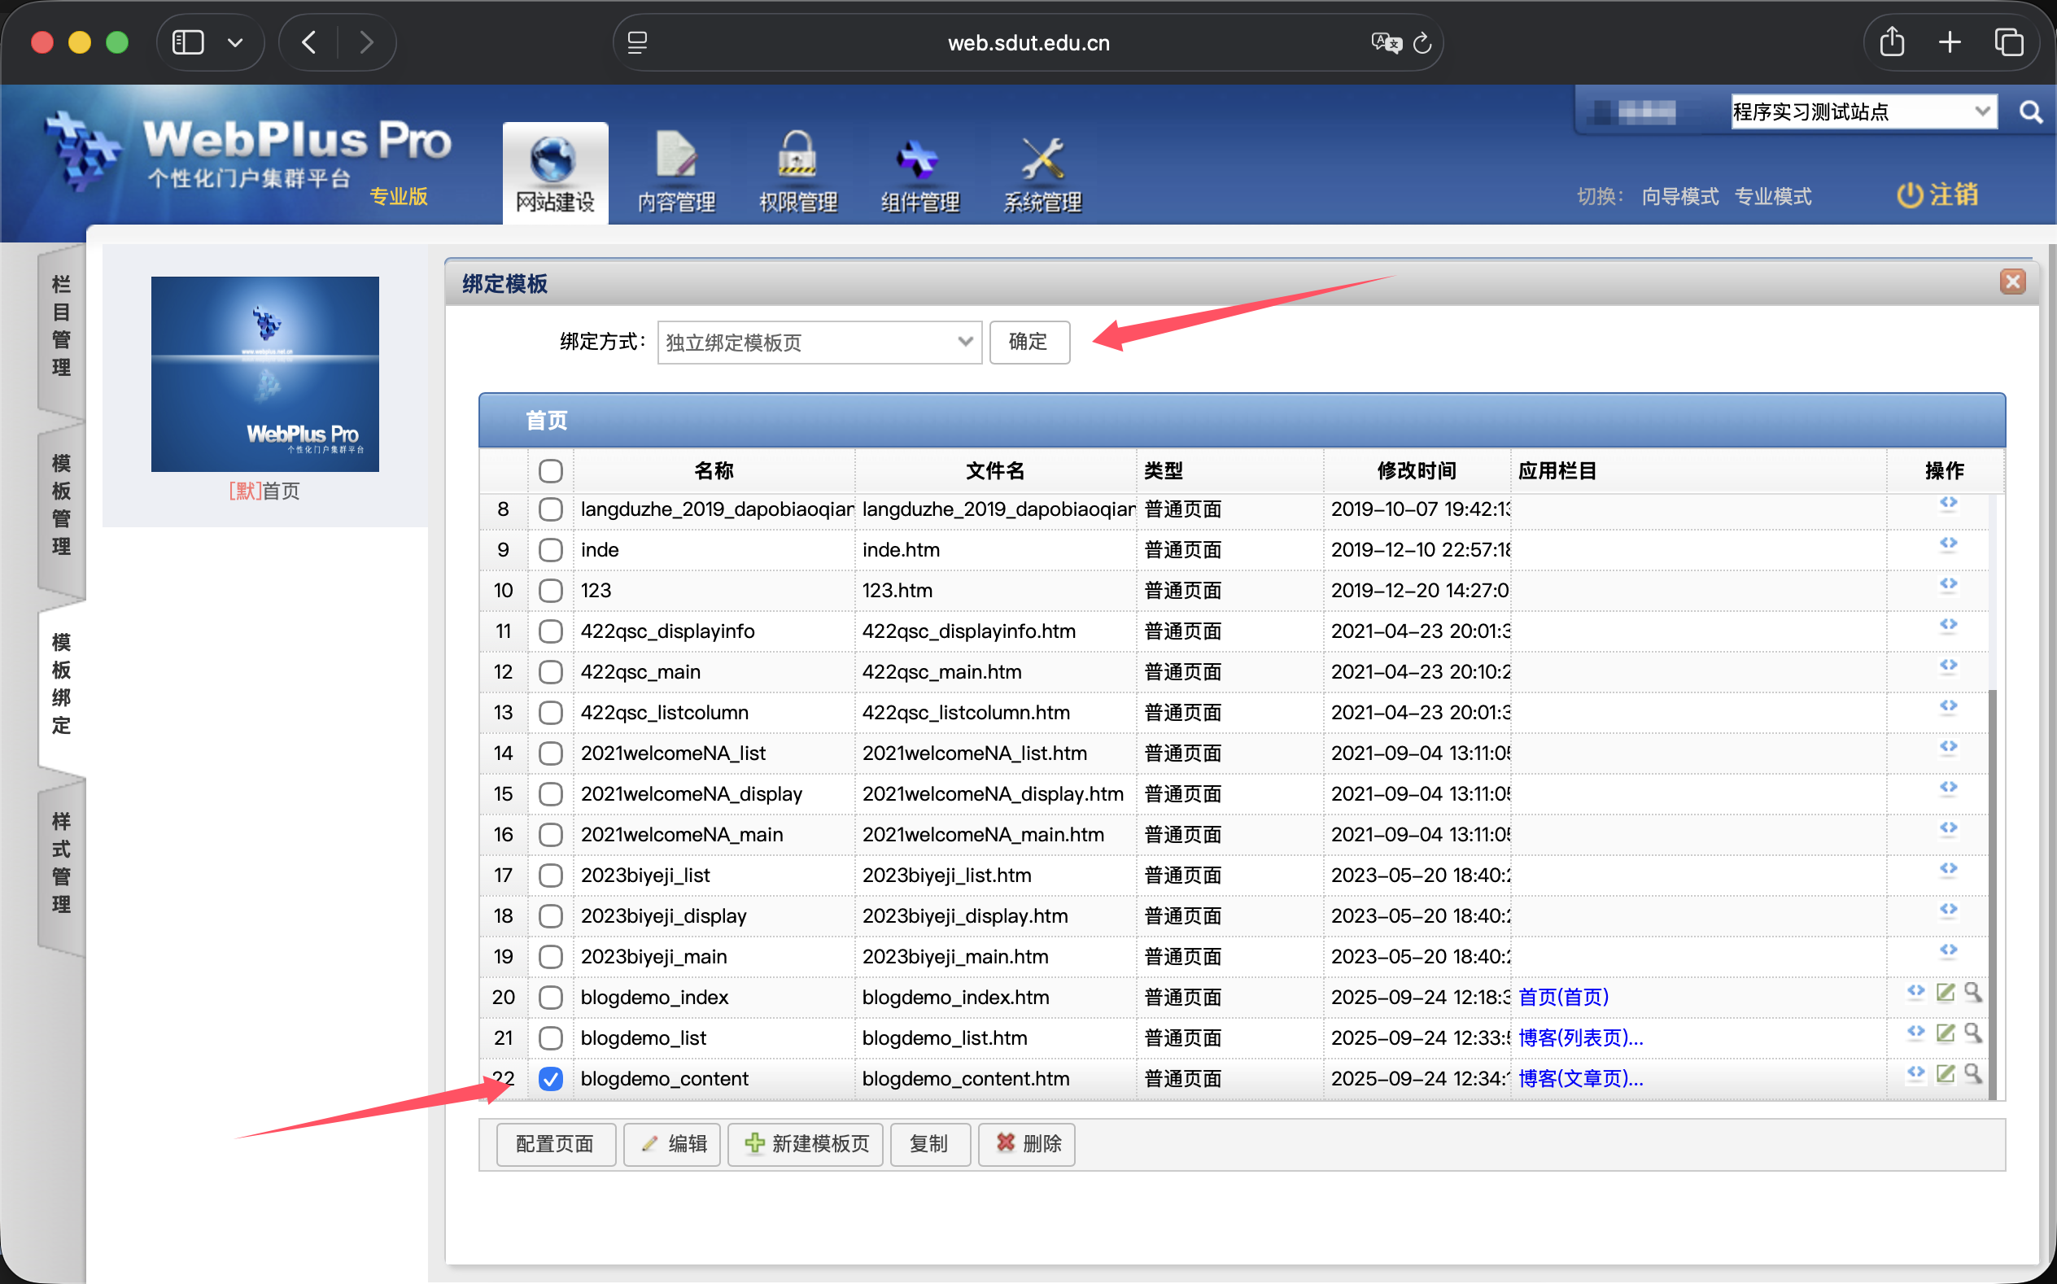Run site search with the top-right magnifier

pyautogui.click(x=2031, y=111)
